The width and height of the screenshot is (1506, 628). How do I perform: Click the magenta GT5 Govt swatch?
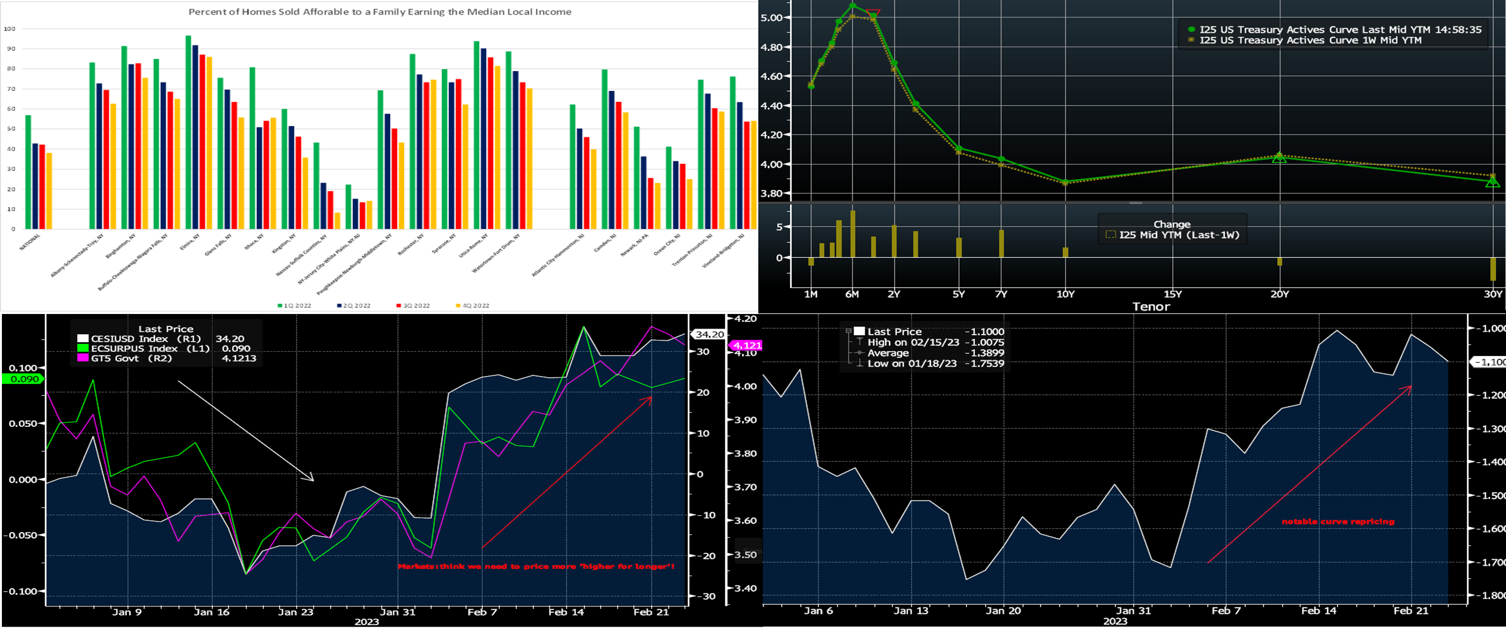83,358
